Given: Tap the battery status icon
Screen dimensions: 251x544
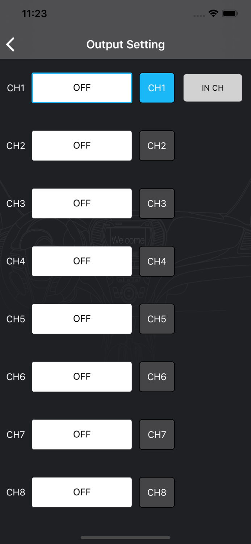Looking at the screenshot, I should pos(230,14).
